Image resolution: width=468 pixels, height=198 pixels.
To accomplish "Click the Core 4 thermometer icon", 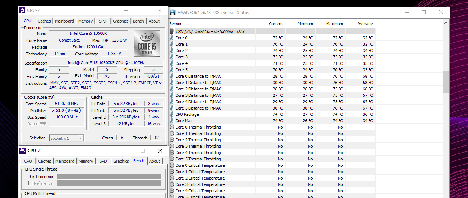I will (172, 63).
